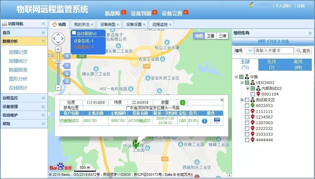The height and width of the screenshot is (179, 315).
Task: Toggle the 自动刷新(s) checkbox
Action: point(74,33)
